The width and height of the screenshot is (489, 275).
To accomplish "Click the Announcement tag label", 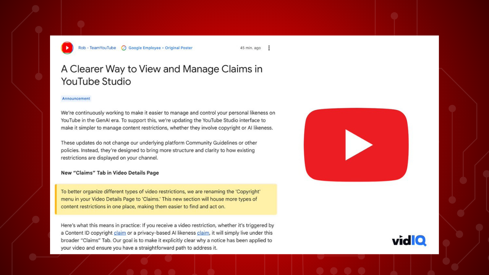I will pos(76,99).
